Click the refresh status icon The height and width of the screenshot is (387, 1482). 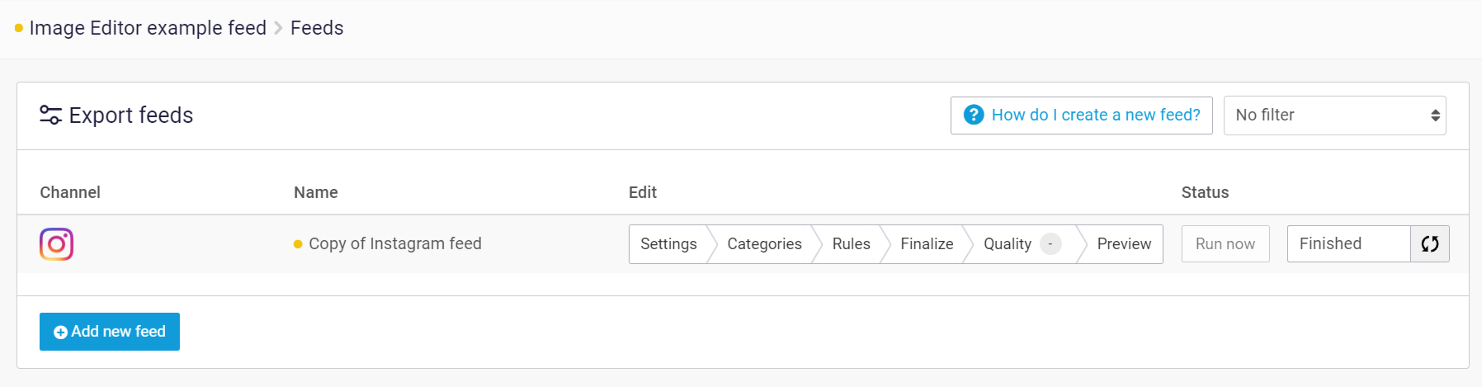point(1430,243)
